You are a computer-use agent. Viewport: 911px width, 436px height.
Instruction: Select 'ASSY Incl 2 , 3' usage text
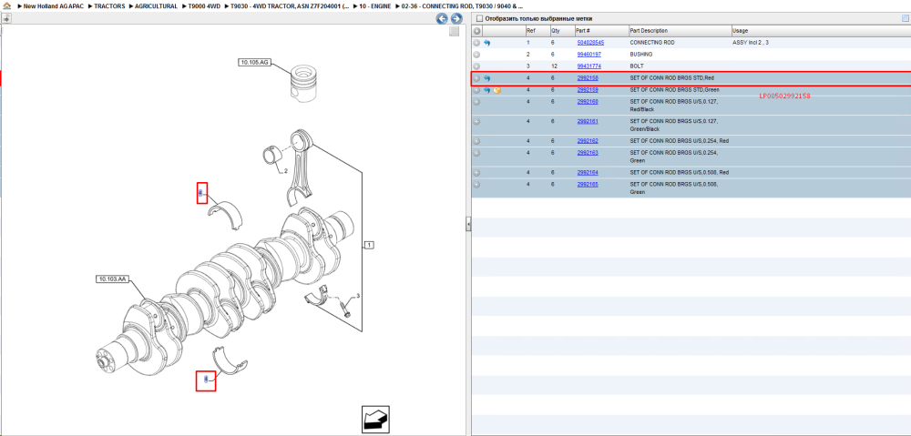[x=752, y=43]
